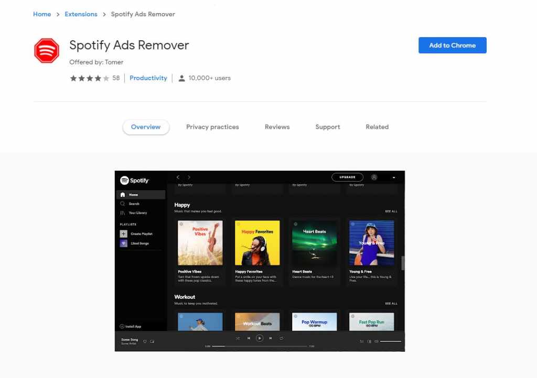Screen dimensions: 537x378
Task: Open Your Library icon in Spotify sidebar
Action: [123, 213]
